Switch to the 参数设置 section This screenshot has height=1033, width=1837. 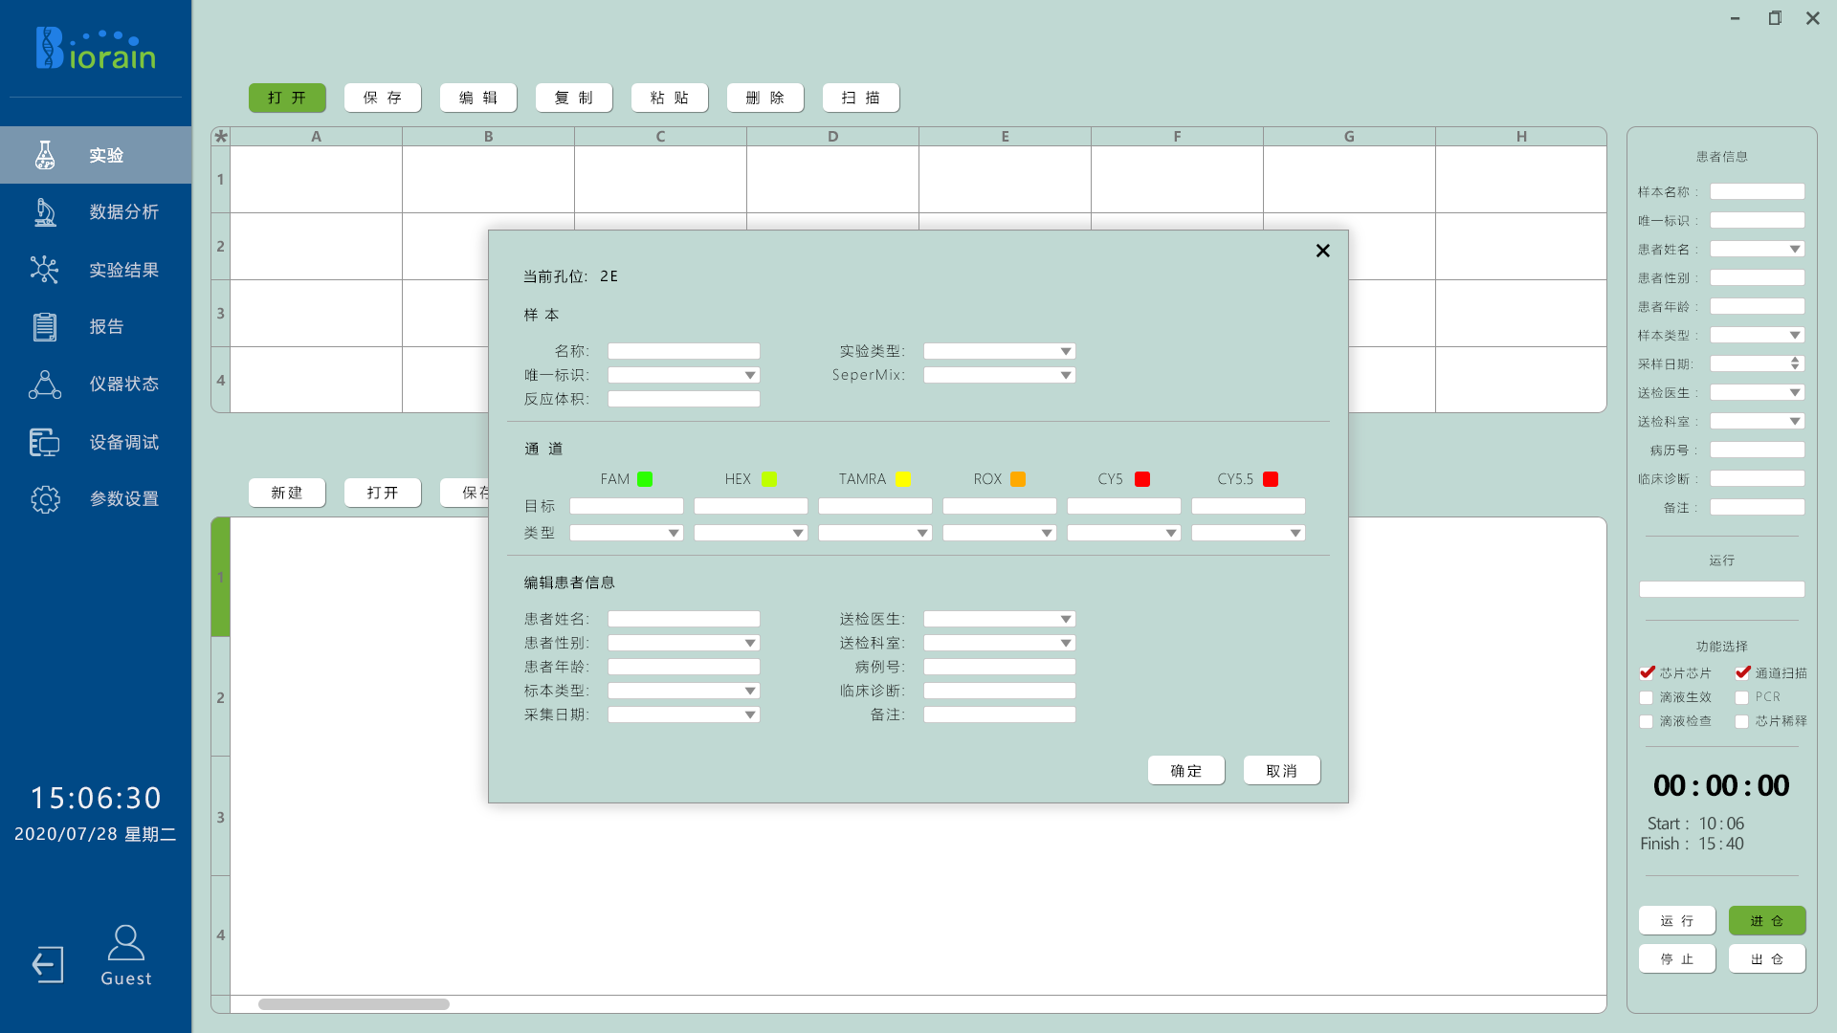coord(123,499)
